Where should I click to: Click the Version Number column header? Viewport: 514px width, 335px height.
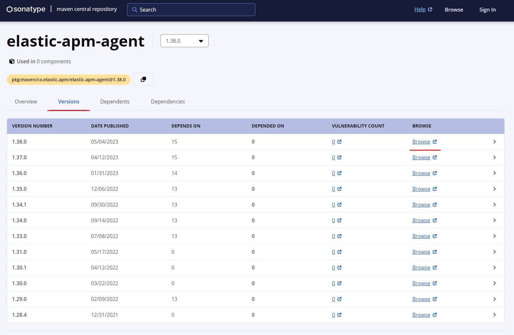click(x=32, y=126)
